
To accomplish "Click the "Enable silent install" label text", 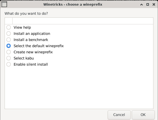I will [x=31, y=64].
